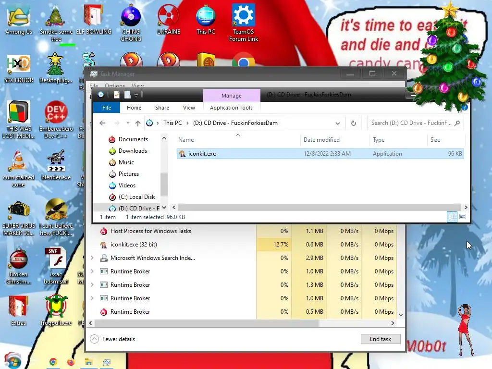Viewport: 492px width, 369px height.
Task: Click the New folder quick access icon
Action: 127,95
